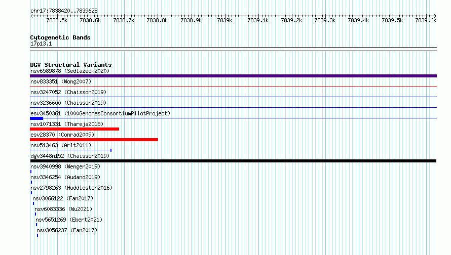Image resolution: width=451 pixels, height=255 pixels.
Task: Click the small blue nsv3056237 marker
Action: [x=37, y=235]
